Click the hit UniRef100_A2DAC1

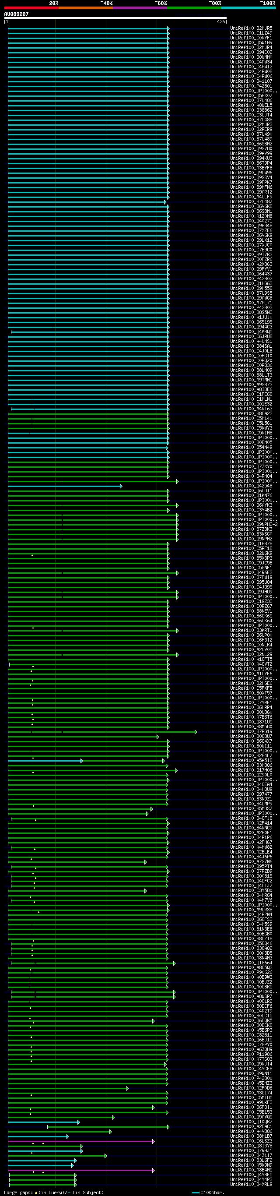(251, 1127)
